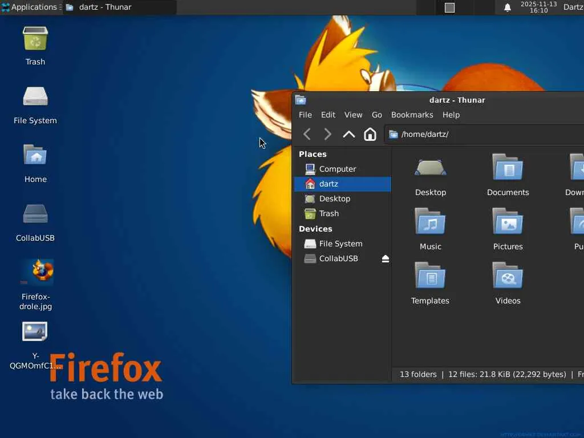
Task: Open the Trash desktop icon
Action: [x=35, y=39]
